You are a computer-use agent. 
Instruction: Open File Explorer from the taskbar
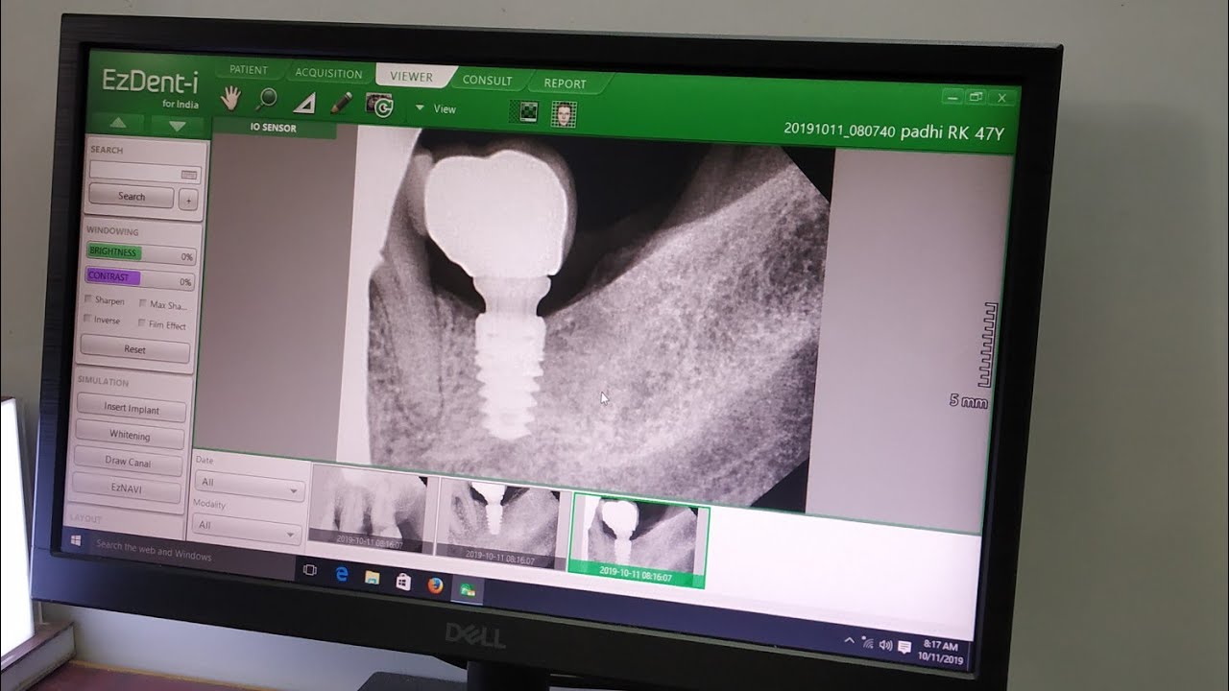[x=373, y=578]
